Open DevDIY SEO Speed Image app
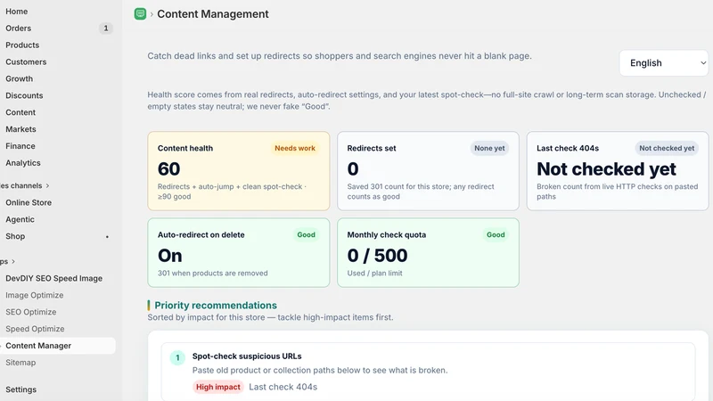Image resolution: width=713 pixels, height=401 pixels. click(x=53, y=278)
